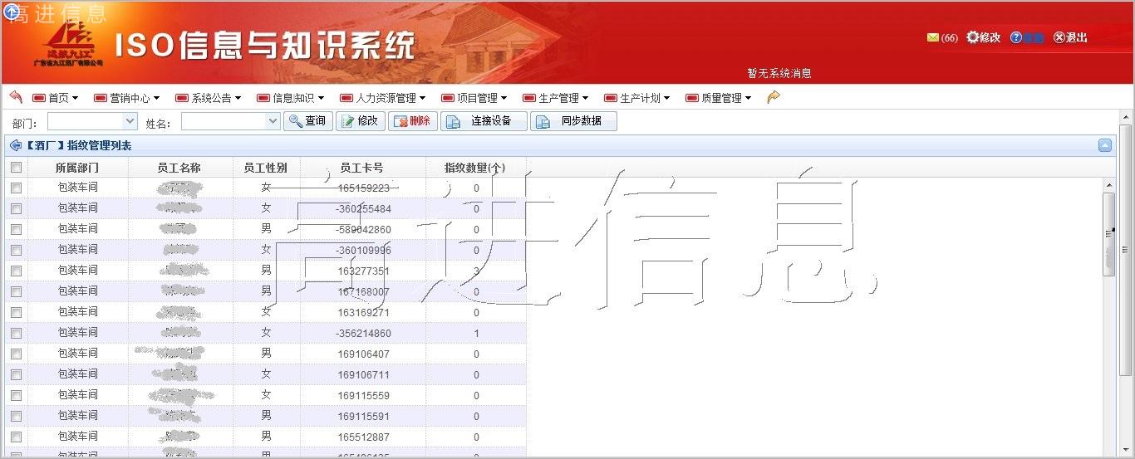Click the right menu scroll arrow icon
Viewport: 1135px width, 459px height.
774,97
